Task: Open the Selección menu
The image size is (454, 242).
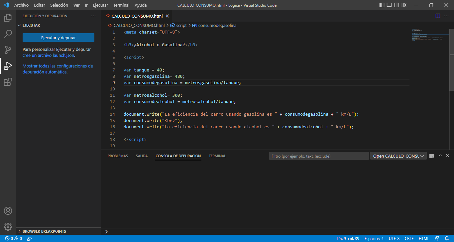Action: 59,5
